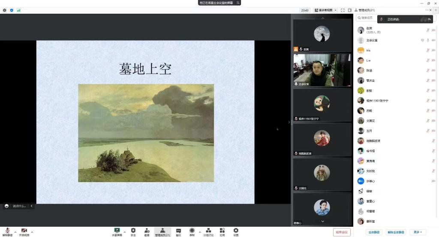Click the red 结束会议 end meeting button

pyautogui.click(x=342, y=232)
